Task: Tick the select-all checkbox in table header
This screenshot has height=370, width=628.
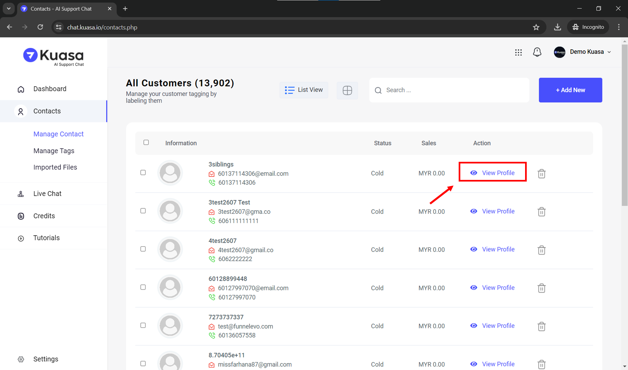Action: coord(146,142)
